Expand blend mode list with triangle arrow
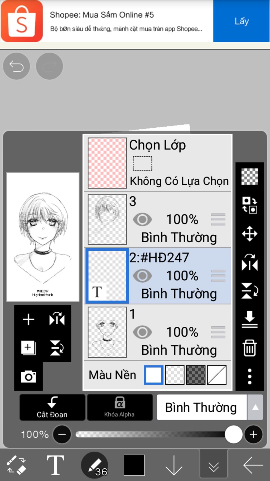This screenshot has width=270, height=481. coord(255,407)
